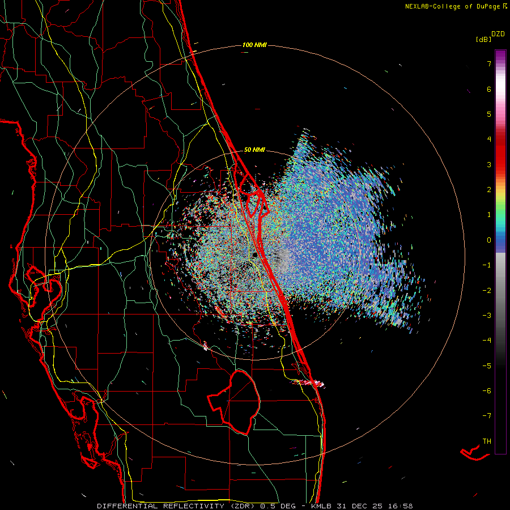The image size is (510, 510).
Task: Click the 3 value on the dB scale
Action: (x=489, y=164)
